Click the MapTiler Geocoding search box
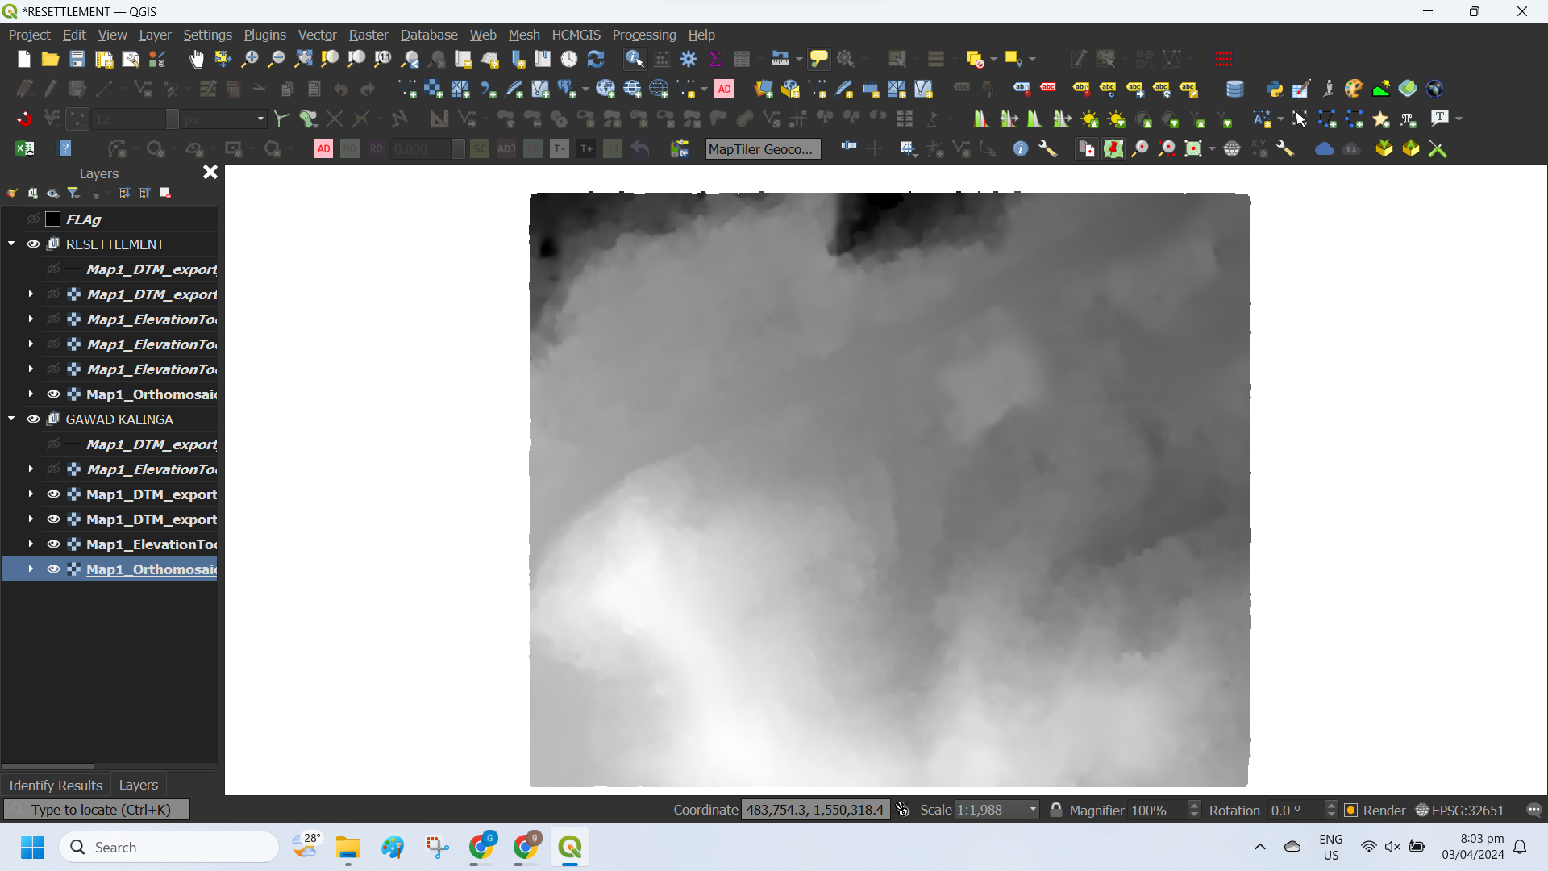The image size is (1548, 871). [x=762, y=149]
